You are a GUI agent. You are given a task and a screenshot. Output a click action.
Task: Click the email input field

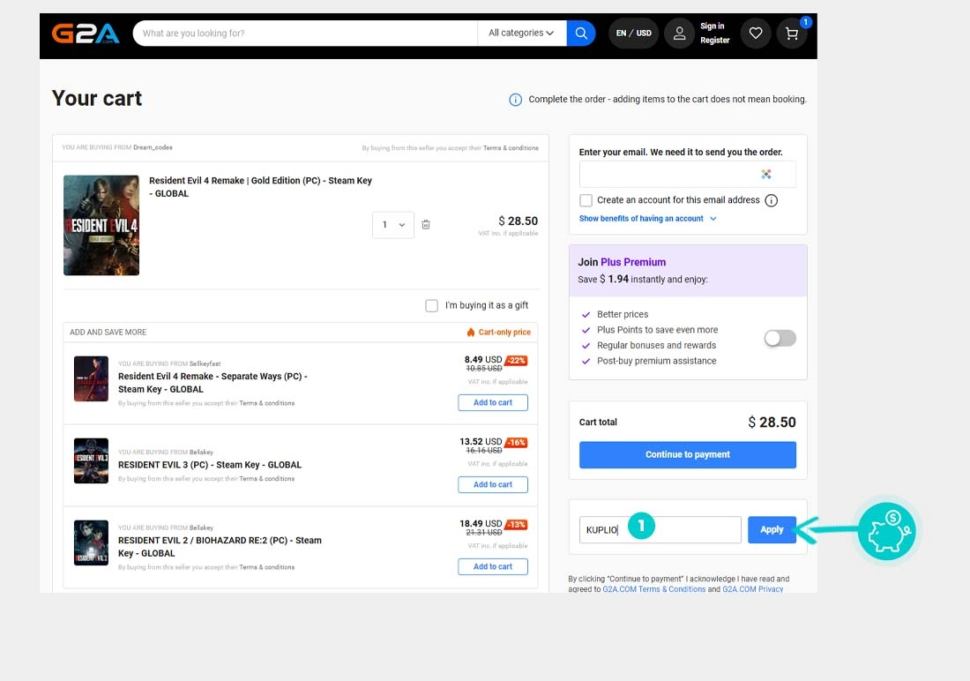tap(687, 175)
